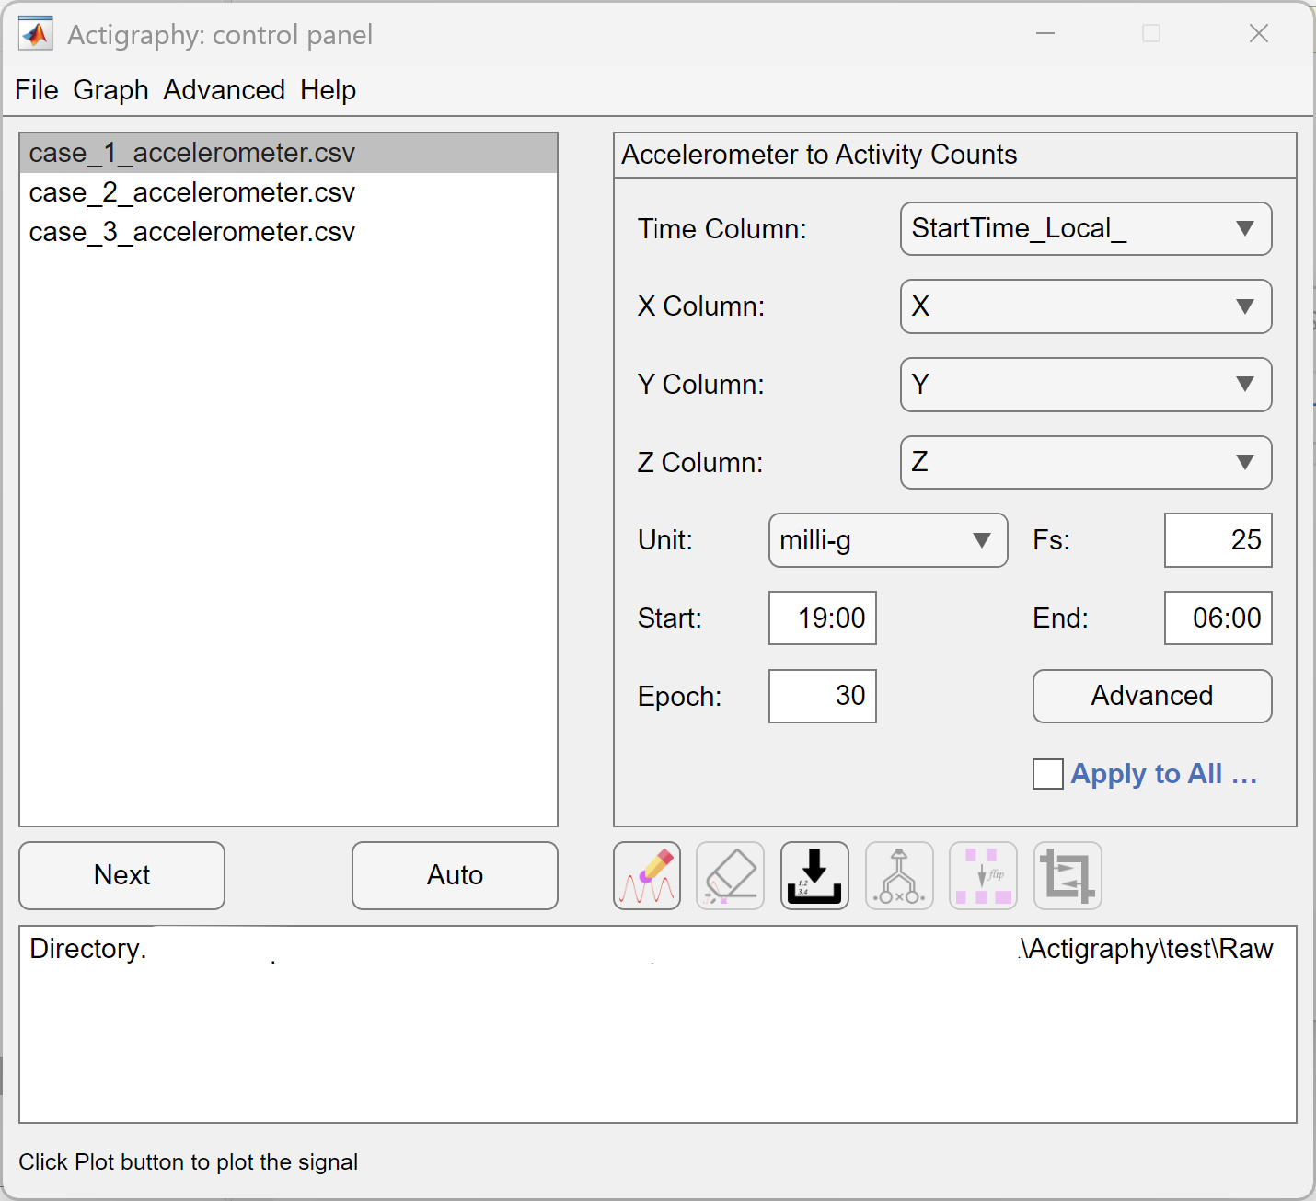Screen dimensions: 1316x1201
Task: Select case_2_accelerometer.csv in the file list
Action: [191, 192]
